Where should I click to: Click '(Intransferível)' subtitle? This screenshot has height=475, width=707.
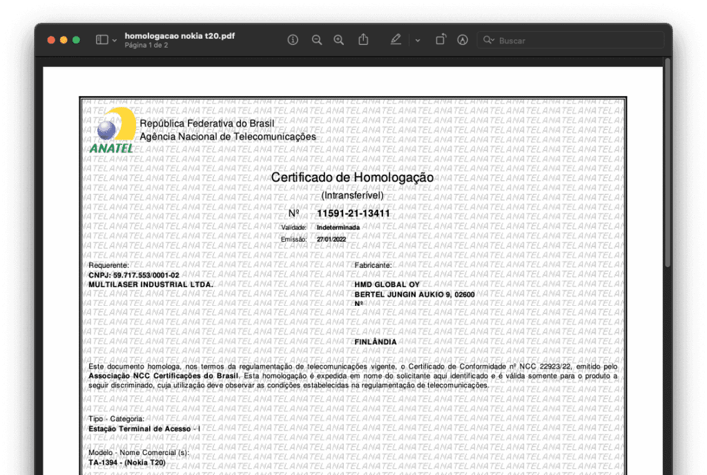click(x=352, y=195)
